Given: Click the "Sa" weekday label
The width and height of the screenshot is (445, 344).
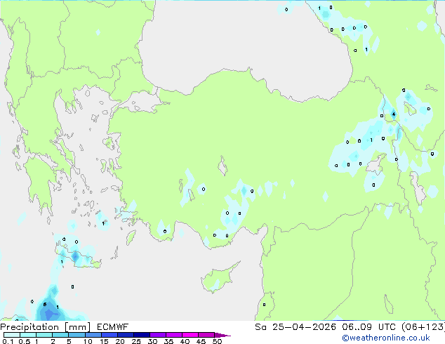Looking at the screenshot, I should [x=260, y=327].
